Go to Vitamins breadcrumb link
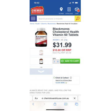The height and width of the screenshot is (111, 111). click(x=44, y=24)
